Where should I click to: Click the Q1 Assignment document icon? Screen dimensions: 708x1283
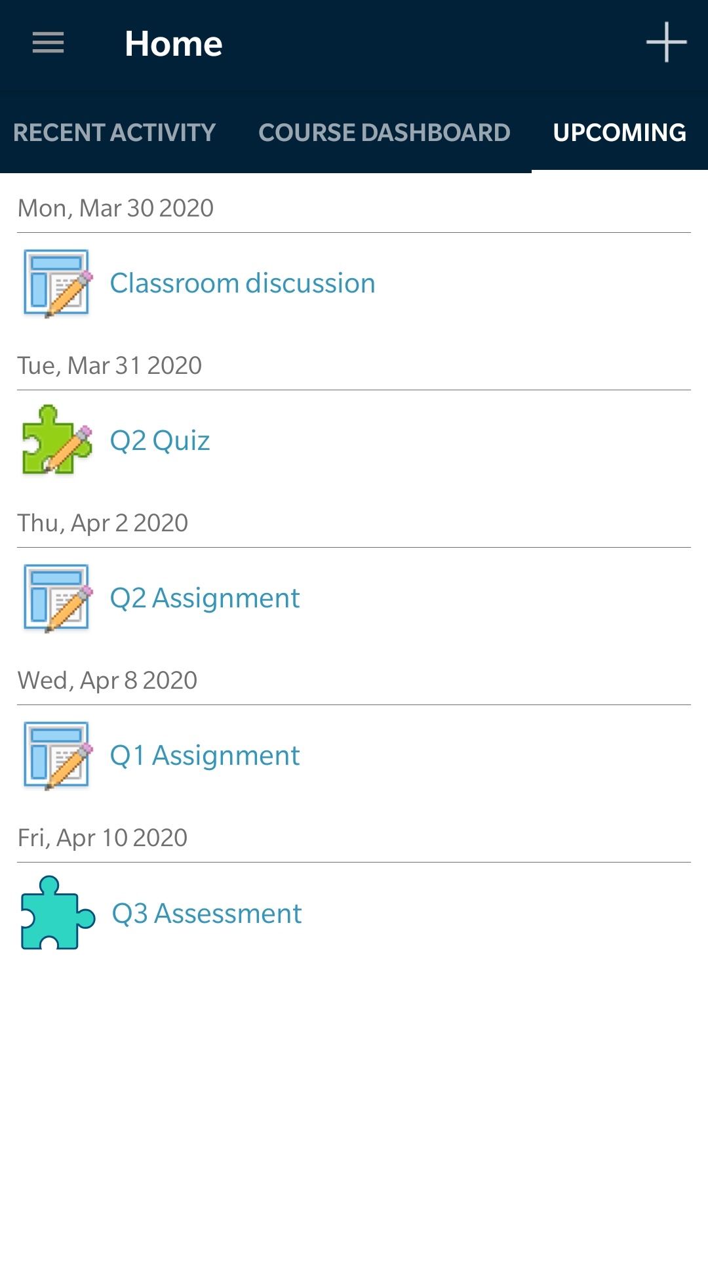coord(57,756)
